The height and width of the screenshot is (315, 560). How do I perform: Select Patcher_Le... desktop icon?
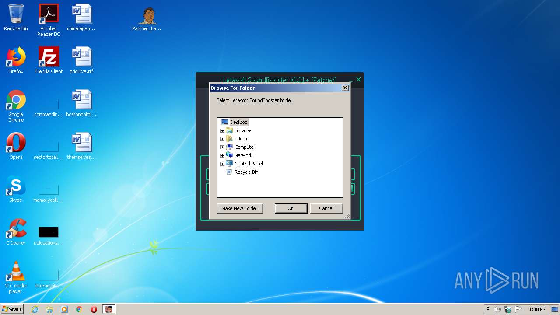coord(147,19)
